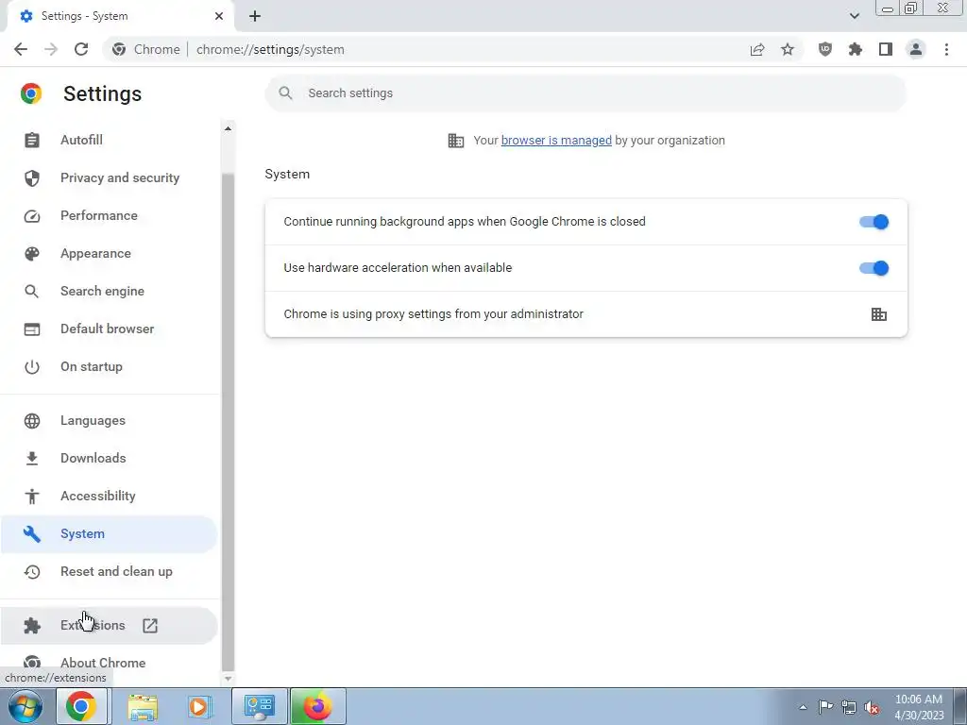
Task: Share this page icon in address bar
Action: click(757, 49)
